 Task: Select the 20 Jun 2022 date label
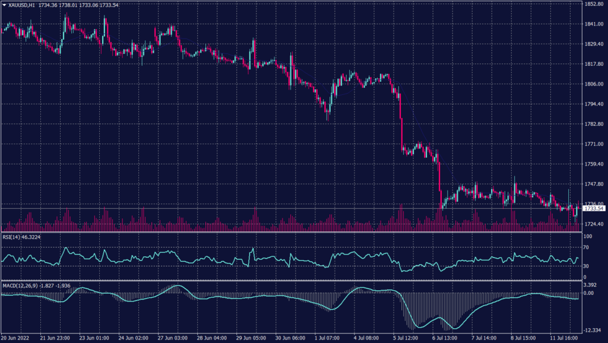(16, 337)
